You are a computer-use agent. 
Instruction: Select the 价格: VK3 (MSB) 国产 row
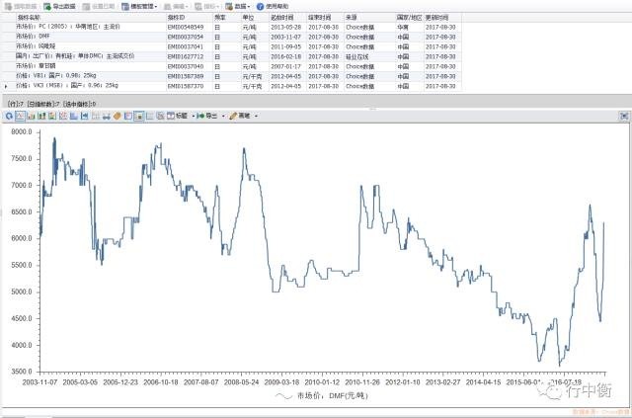tap(230, 86)
